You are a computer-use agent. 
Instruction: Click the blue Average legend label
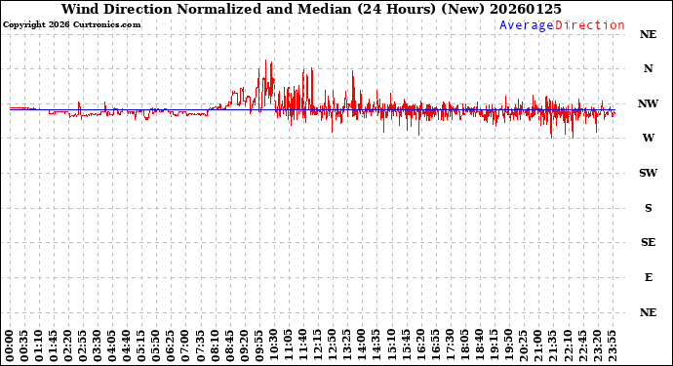pos(527,25)
